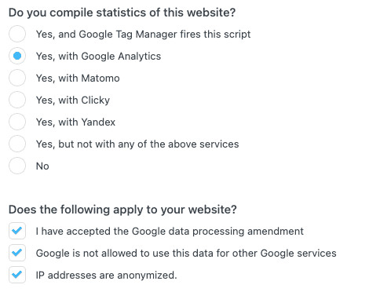Click 'I have accepted the Google data' label
Image resolution: width=369 pixels, height=292 pixels.
170,232
